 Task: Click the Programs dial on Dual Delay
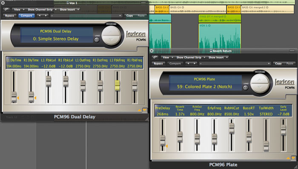[111, 35]
